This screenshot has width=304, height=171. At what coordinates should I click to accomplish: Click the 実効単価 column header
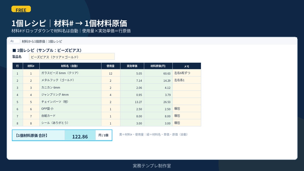(x=132, y=66)
